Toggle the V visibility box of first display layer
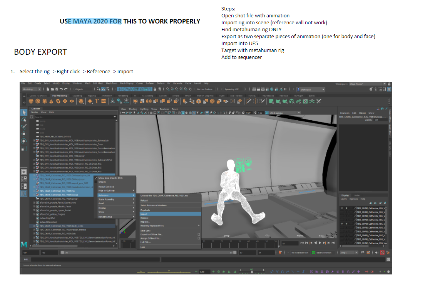430x286 pixels. point(342,208)
